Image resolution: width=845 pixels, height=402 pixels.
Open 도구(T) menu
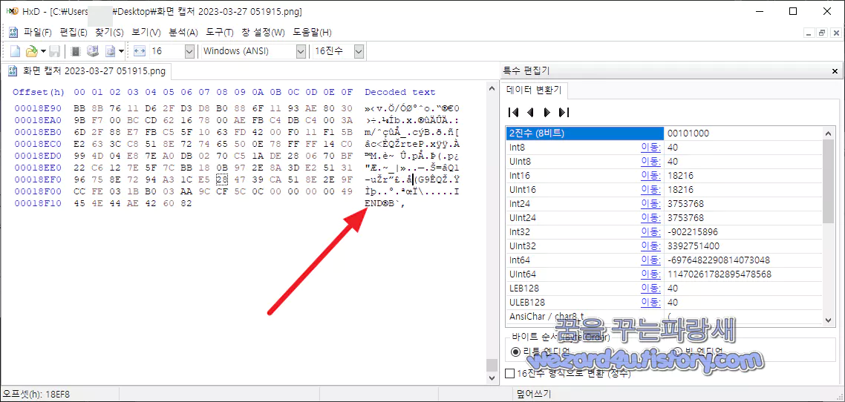[x=220, y=33]
